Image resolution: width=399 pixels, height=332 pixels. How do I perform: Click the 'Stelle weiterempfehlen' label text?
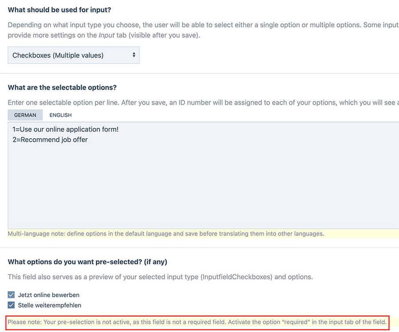tap(49, 305)
